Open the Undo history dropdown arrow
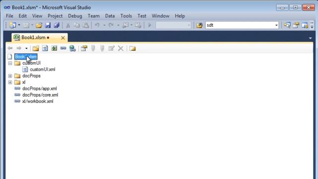This screenshot has height=179, width=318. coord(104,25)
